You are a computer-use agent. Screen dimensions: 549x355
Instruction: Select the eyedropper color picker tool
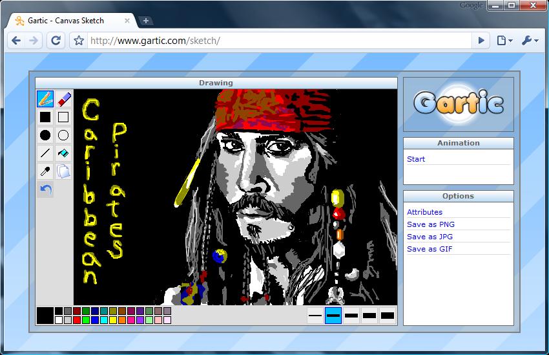tap(45, 171)
